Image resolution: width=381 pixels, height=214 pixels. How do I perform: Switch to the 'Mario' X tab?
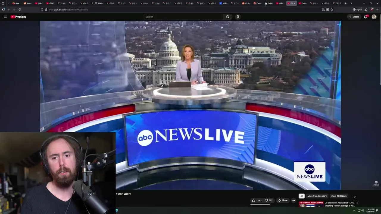coord(99,3)
